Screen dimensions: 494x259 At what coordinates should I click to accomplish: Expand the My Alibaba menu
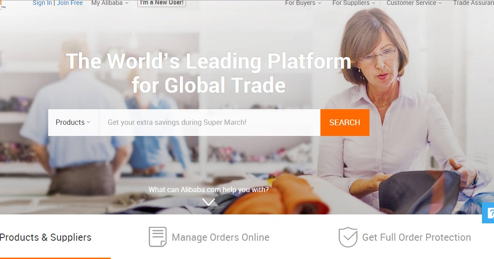click(x=110, y=3)
